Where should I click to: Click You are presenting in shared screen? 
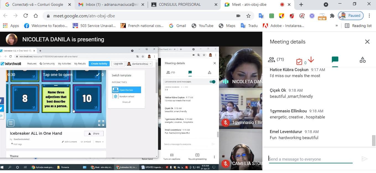click(197, 157)
